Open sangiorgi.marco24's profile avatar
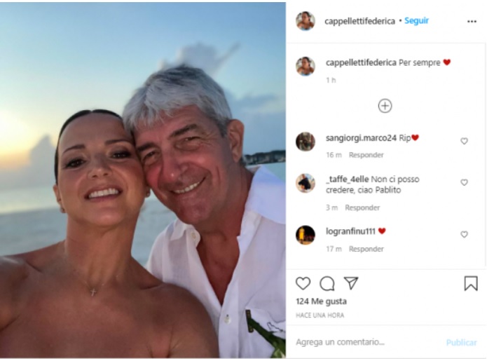The height and width of the screenshot is (361, 487). tap(306, 142)
